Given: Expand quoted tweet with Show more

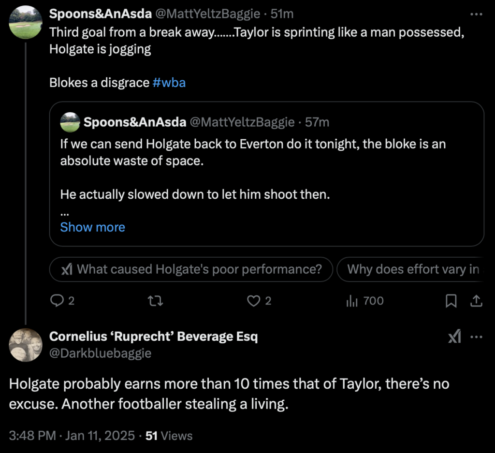Looking at the screenshot, I should click(92, 227).
